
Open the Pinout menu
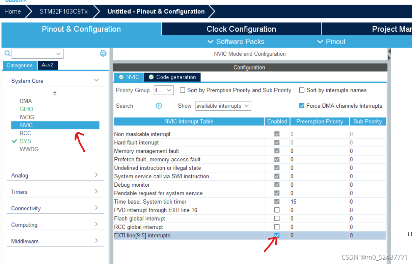[331, 42]
